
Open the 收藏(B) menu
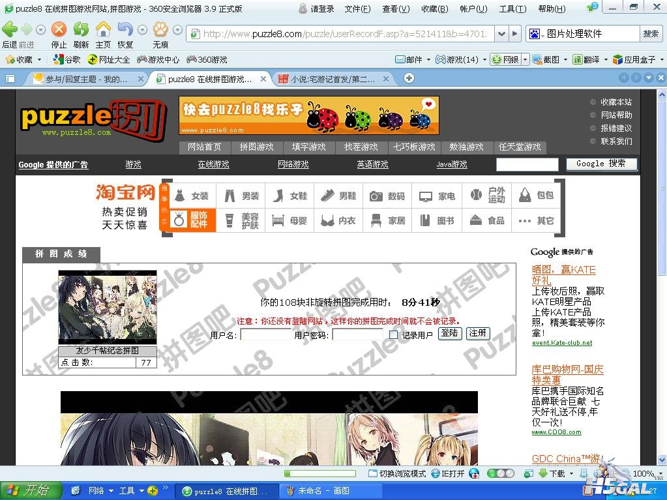[435, 8]
